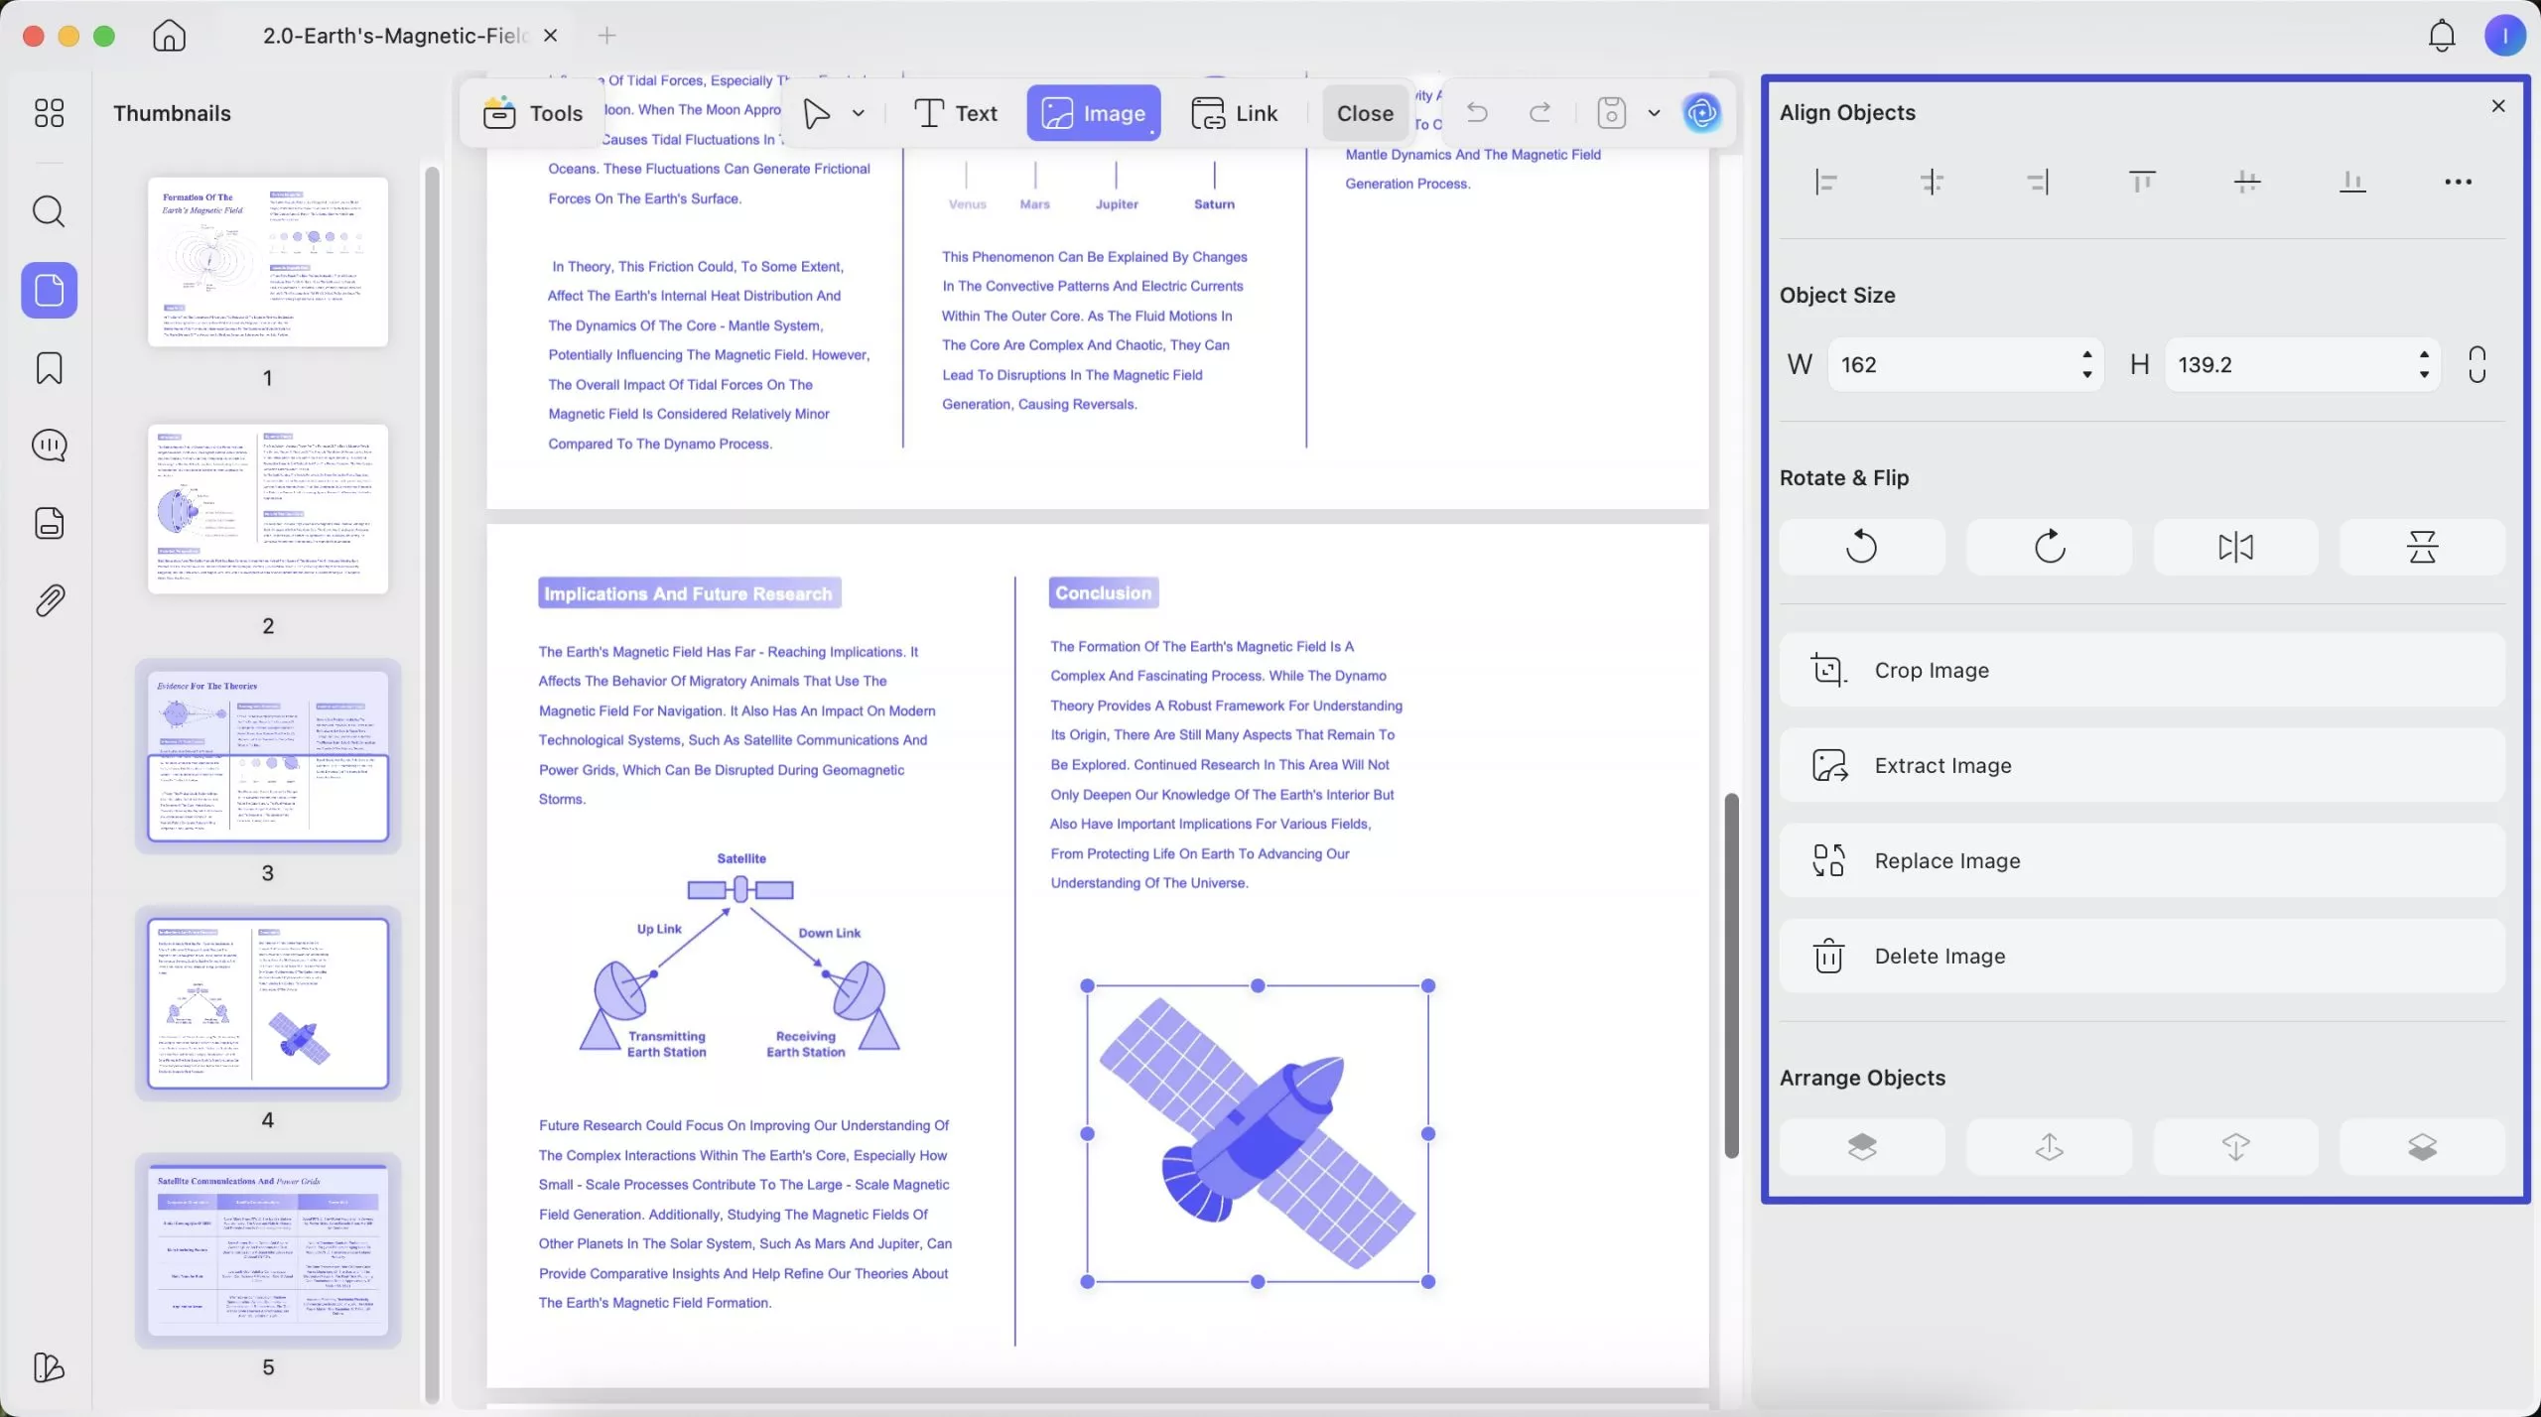Activate the Image edit mode
Screen dimensions: 2541x1417
(x=1093, y=113)
